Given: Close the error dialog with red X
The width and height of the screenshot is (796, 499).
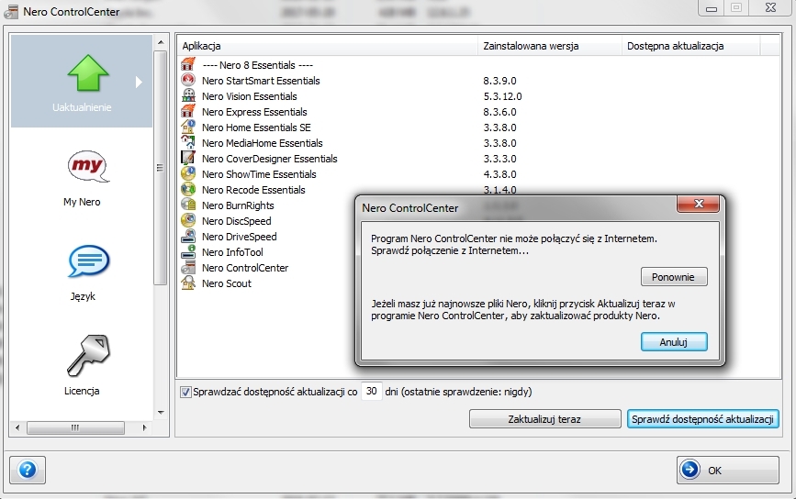Looking at the screenshot, I should (x=698, y=204).
